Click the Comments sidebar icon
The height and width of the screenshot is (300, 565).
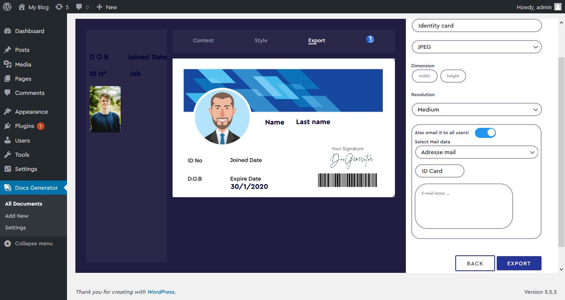point(8,93)
